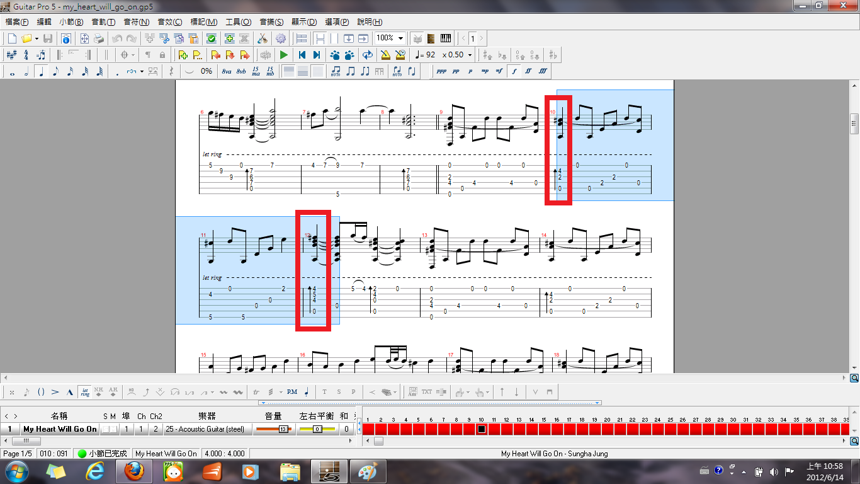Screen dimensions: 860x484
Task: Toggle artificial harmonic A.H. effect
Action: click(113, 392)
